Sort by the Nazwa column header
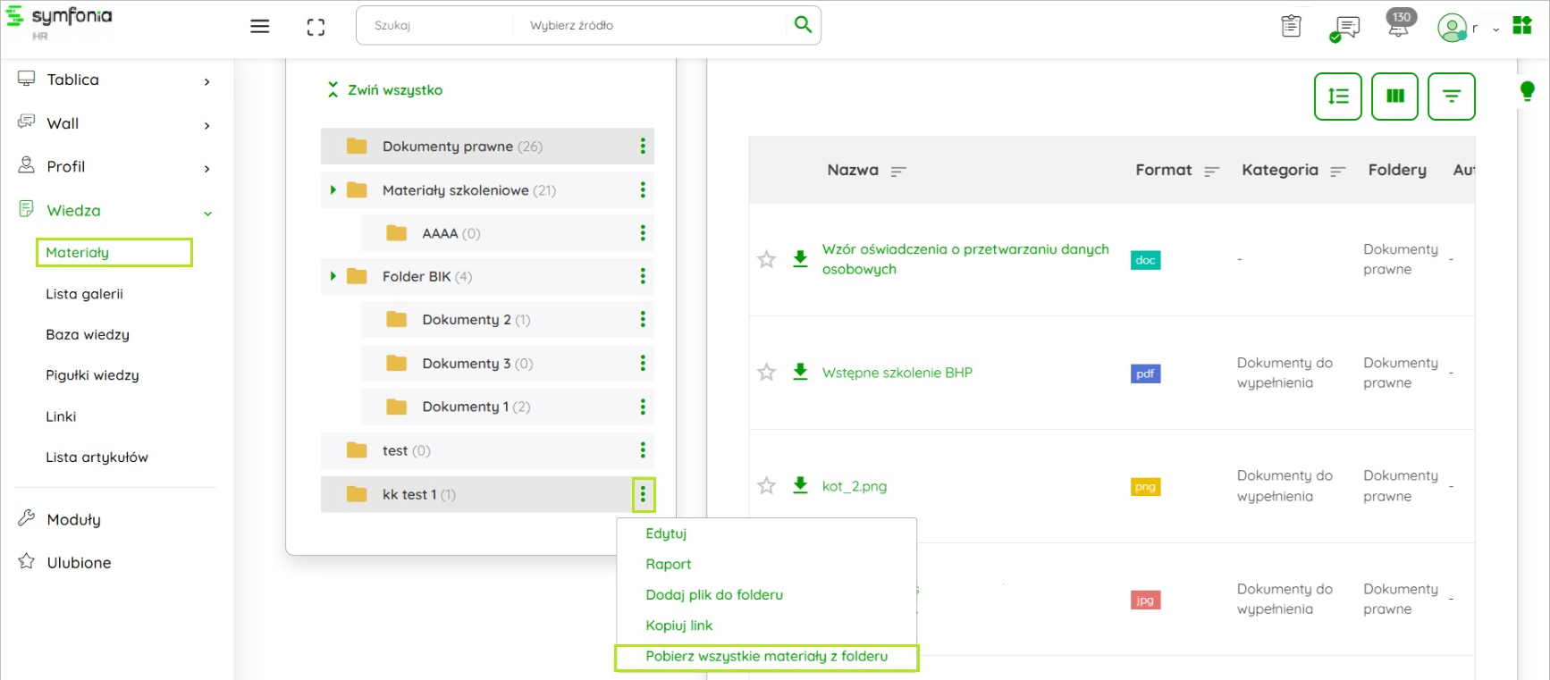The width and height of the screenshot is (1550, 680). [853, 170]
